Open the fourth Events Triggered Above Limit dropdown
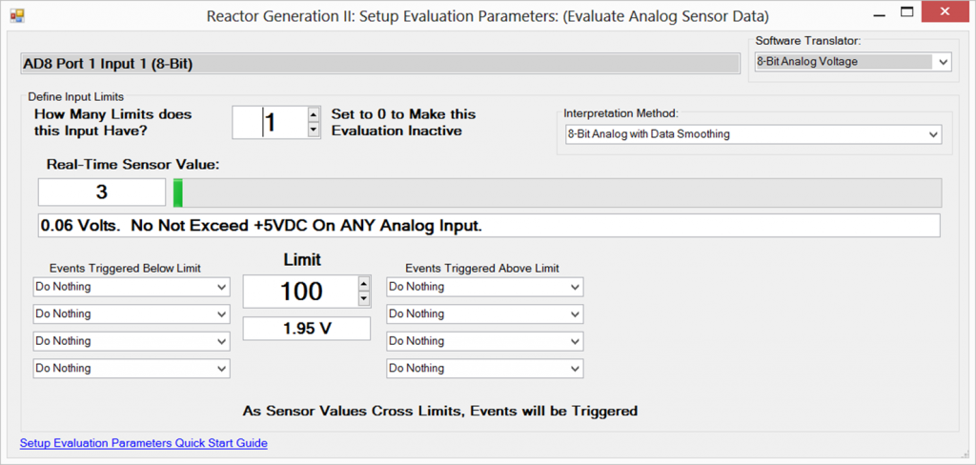 click(485, 369)
